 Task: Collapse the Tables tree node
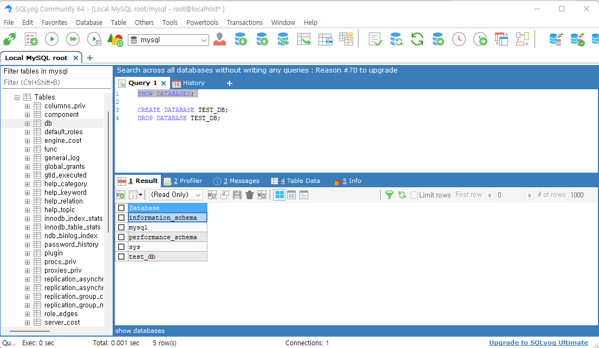[17, 97]
